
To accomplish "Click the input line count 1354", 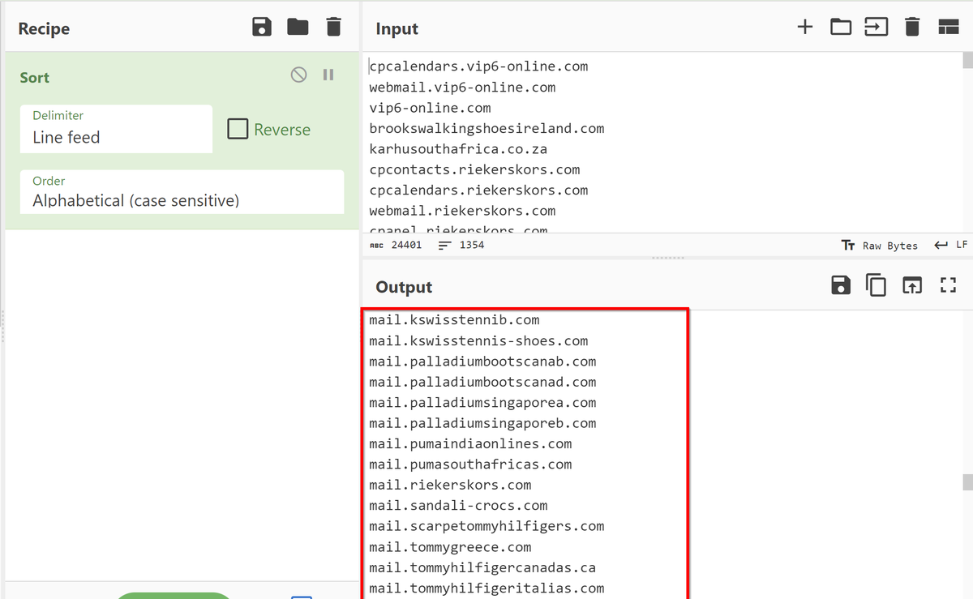I will click(x=461, y=245).
